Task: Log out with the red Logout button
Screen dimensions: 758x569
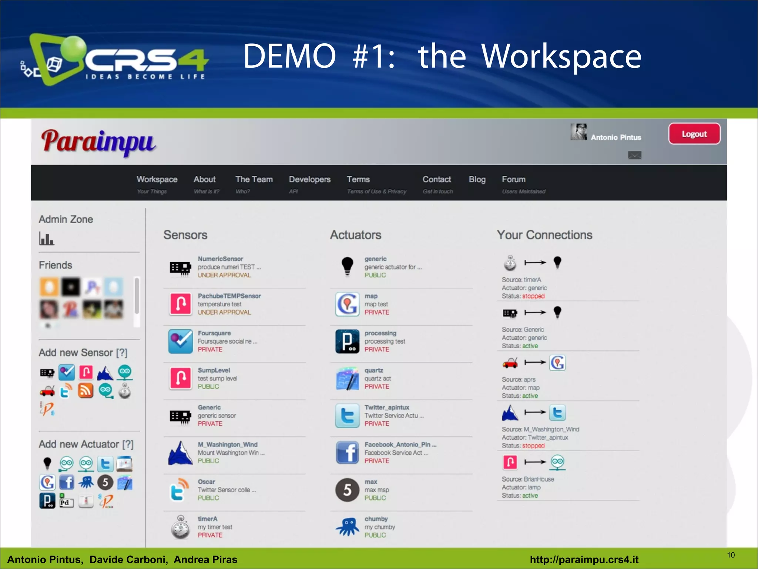Action: point(694,134)
